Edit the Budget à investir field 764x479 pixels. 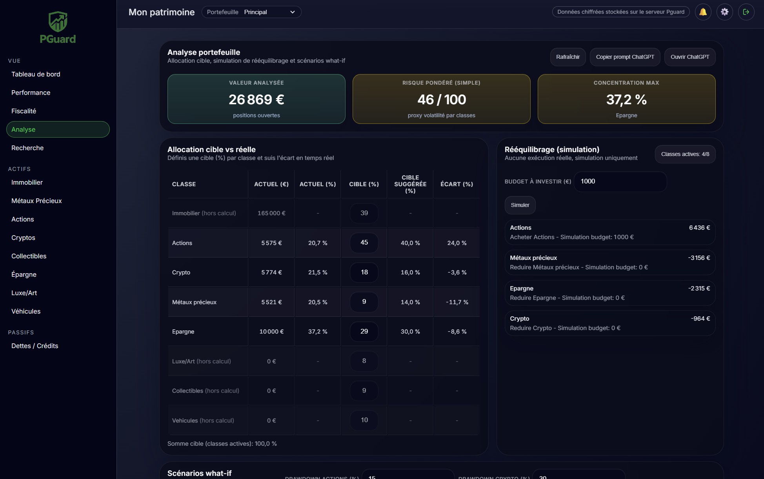pyautogui.click(x=620, y=181)
